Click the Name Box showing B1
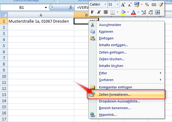172x122 pixels. point(22,8)
